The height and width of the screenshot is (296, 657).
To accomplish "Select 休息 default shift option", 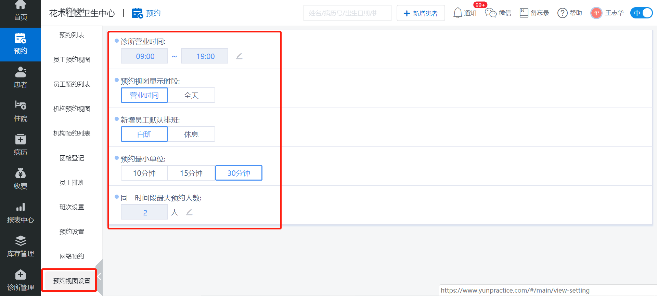I will click(x=191, y=134).
